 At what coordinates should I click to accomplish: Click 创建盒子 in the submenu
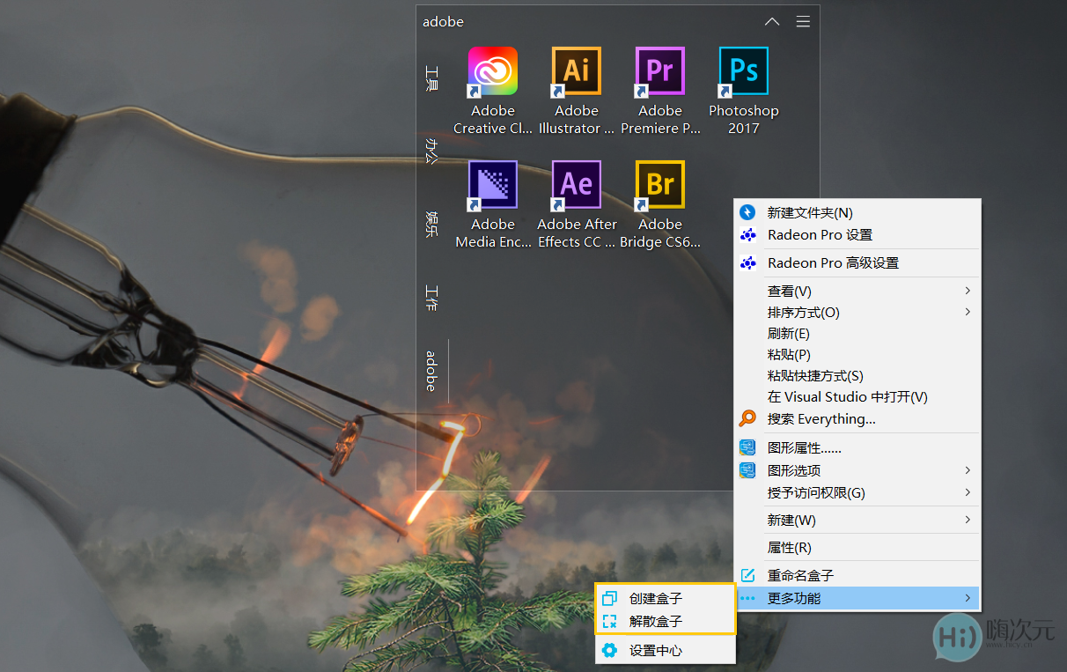656,598
